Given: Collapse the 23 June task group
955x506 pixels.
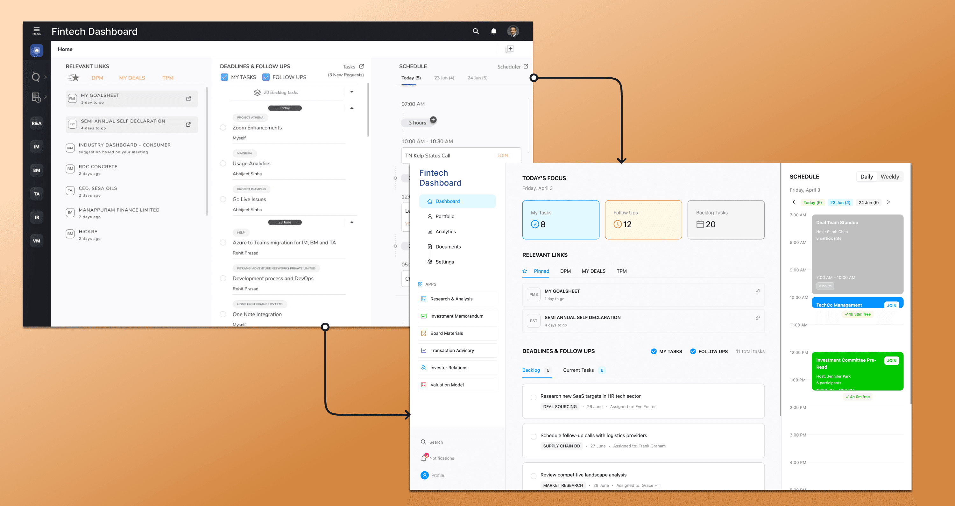Looking at the screenshot, I should [x=351, y=222].
